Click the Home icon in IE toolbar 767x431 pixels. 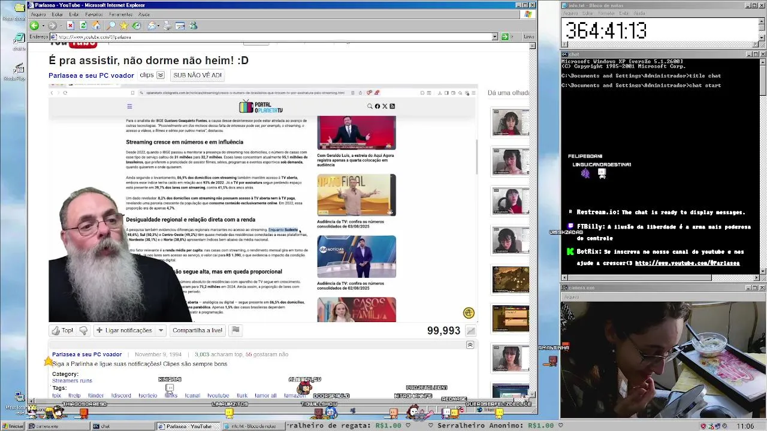pos(96,26)
